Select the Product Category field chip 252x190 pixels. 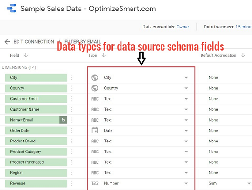[36, 152]
